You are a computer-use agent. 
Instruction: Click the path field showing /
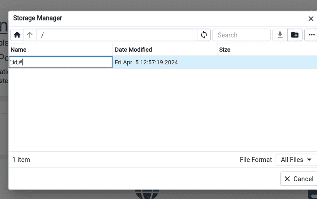(x=117, y=35)
